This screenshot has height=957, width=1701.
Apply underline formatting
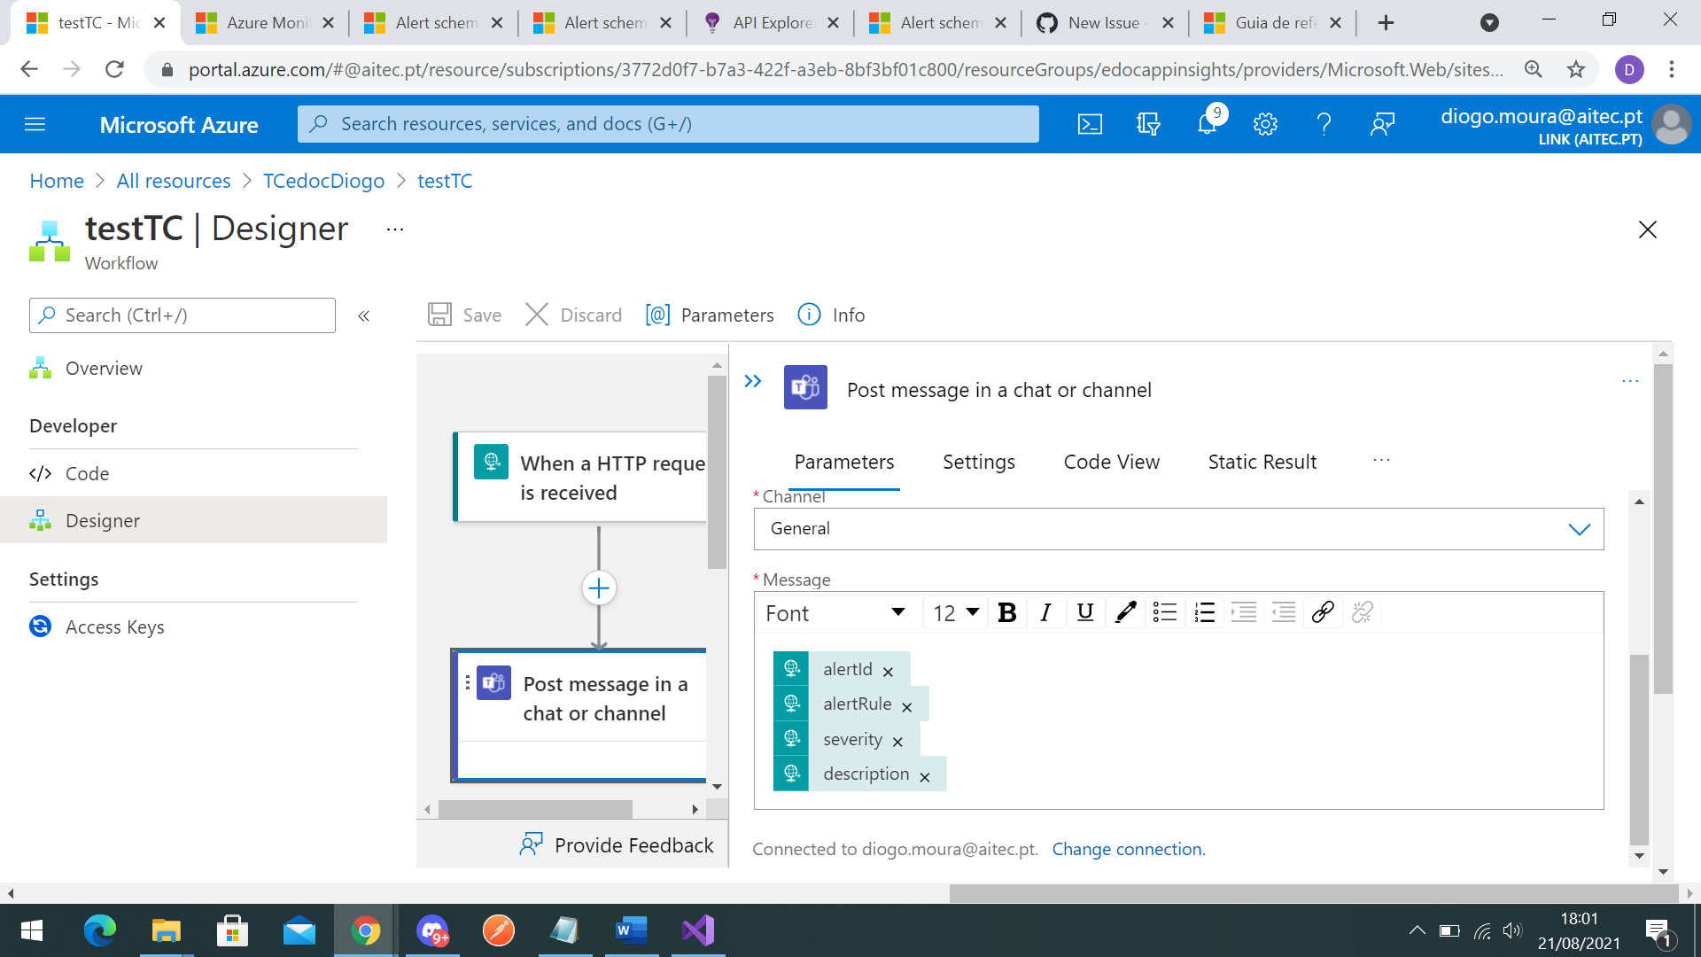[x=1084, y=612]
